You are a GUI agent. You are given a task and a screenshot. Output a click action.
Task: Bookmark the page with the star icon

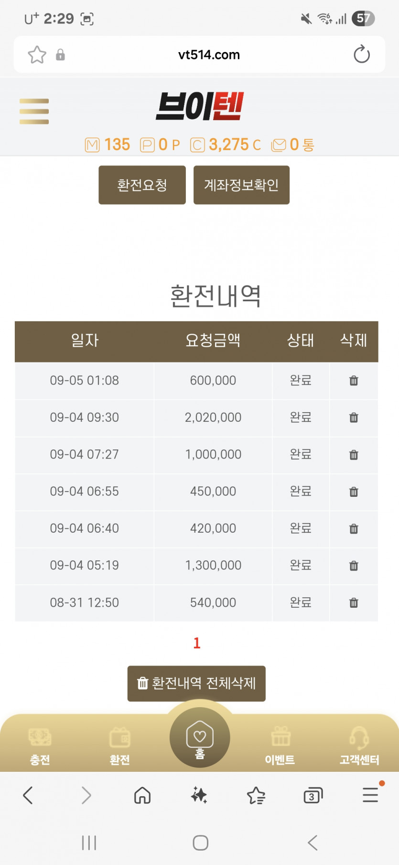point(37,55)
